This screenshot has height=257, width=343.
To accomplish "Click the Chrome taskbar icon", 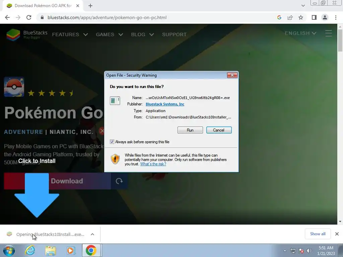I will [x=91, y=250].
